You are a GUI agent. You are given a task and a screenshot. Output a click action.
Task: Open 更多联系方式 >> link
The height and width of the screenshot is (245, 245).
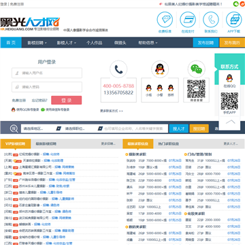pos(112,111)
